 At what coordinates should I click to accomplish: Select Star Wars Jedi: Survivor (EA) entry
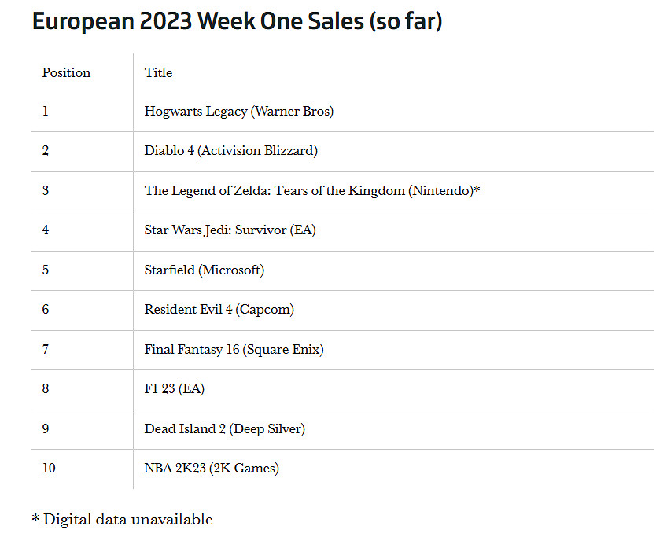230,230
